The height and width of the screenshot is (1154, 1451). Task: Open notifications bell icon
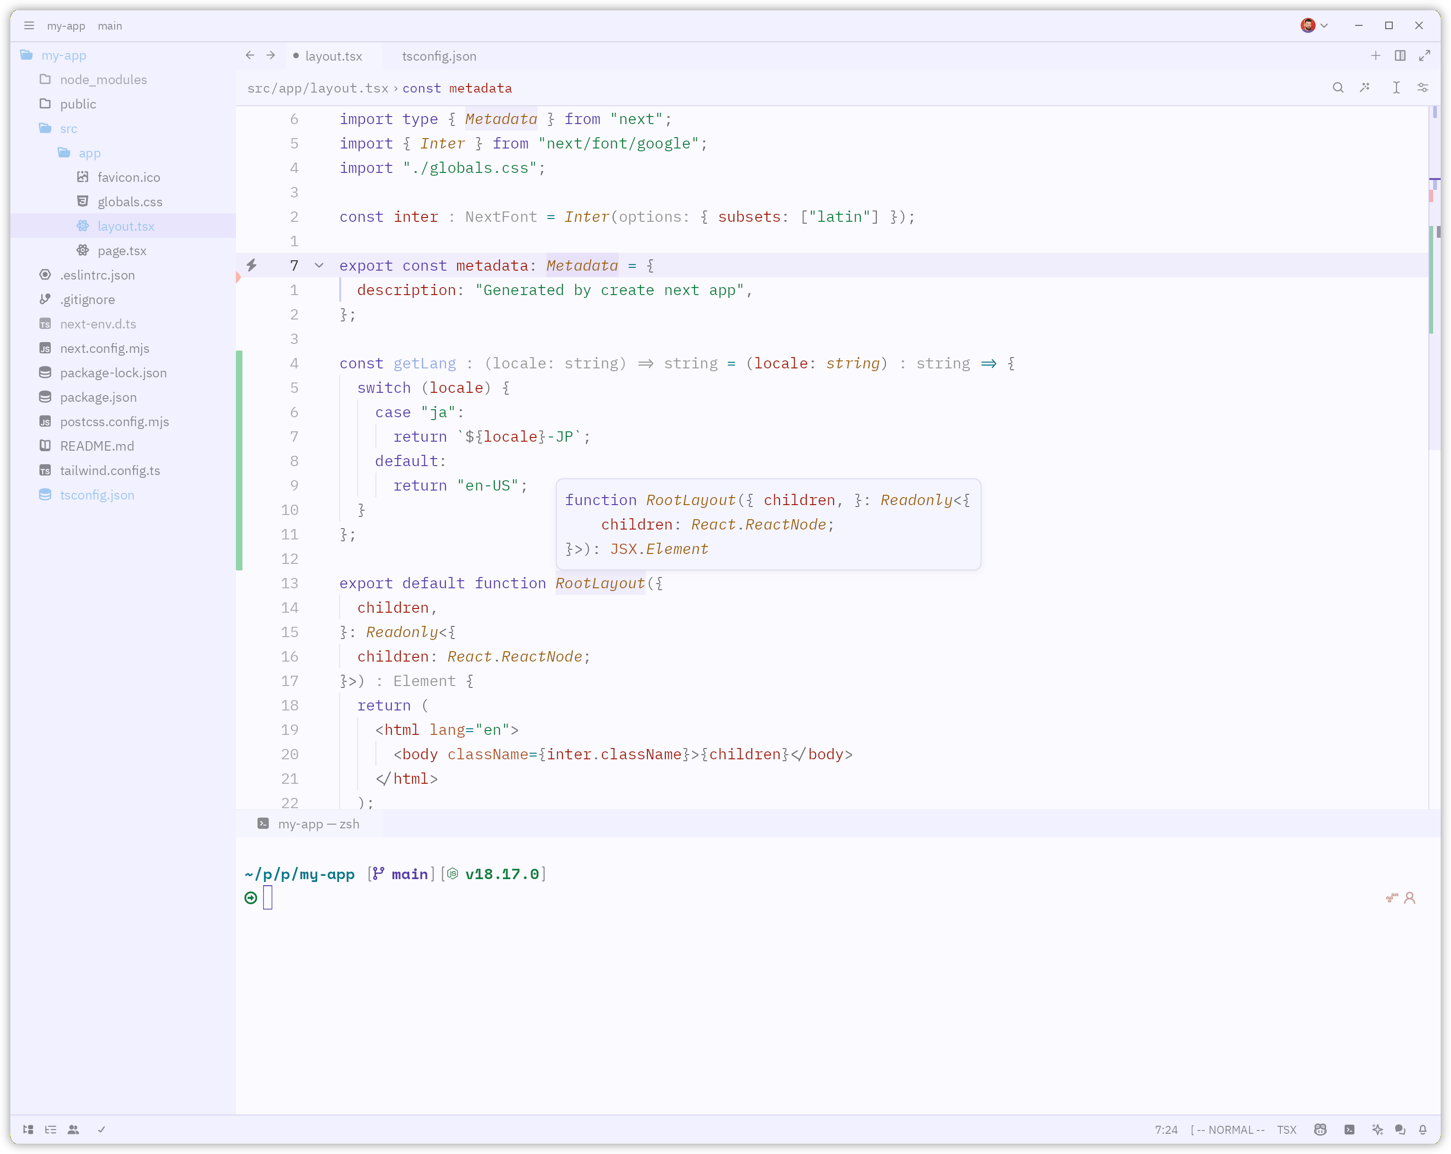click(x=1423, y=1130)
